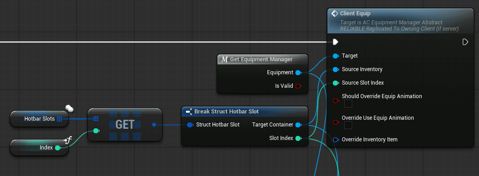479x176 pixels.
Task: Select the Get Equipment Manager node header
Action: click(x=263, y=59)
